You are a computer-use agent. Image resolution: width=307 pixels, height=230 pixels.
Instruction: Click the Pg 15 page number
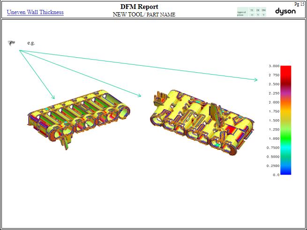tap(299, 4)
